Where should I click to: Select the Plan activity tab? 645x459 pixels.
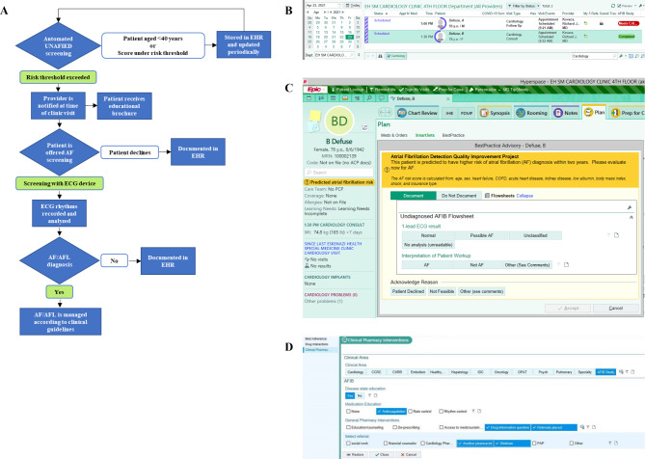pyautogui.click(x=595, y=112)
